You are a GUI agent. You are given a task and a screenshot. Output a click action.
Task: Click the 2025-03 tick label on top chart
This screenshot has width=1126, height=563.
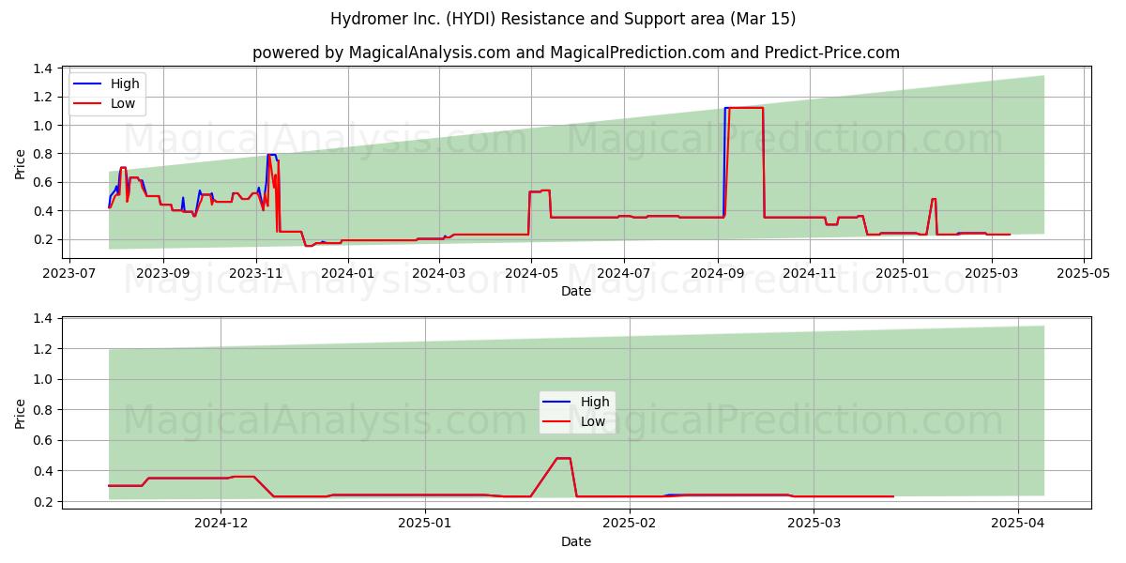[x=992, y=273]
